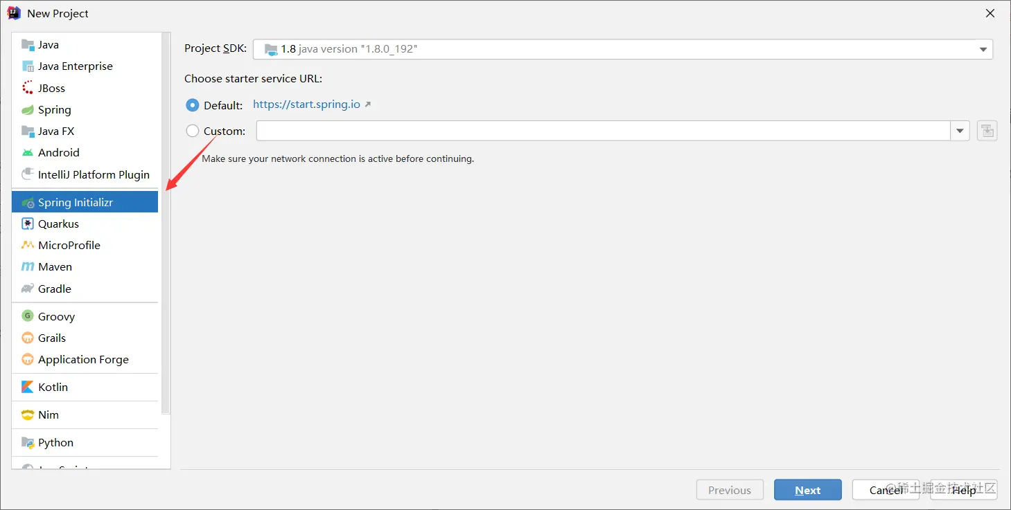This screenshot has height=510, width=1011.
Task: Click the save-URL icon next to the Custom field
Action: (x=987, y=131)
